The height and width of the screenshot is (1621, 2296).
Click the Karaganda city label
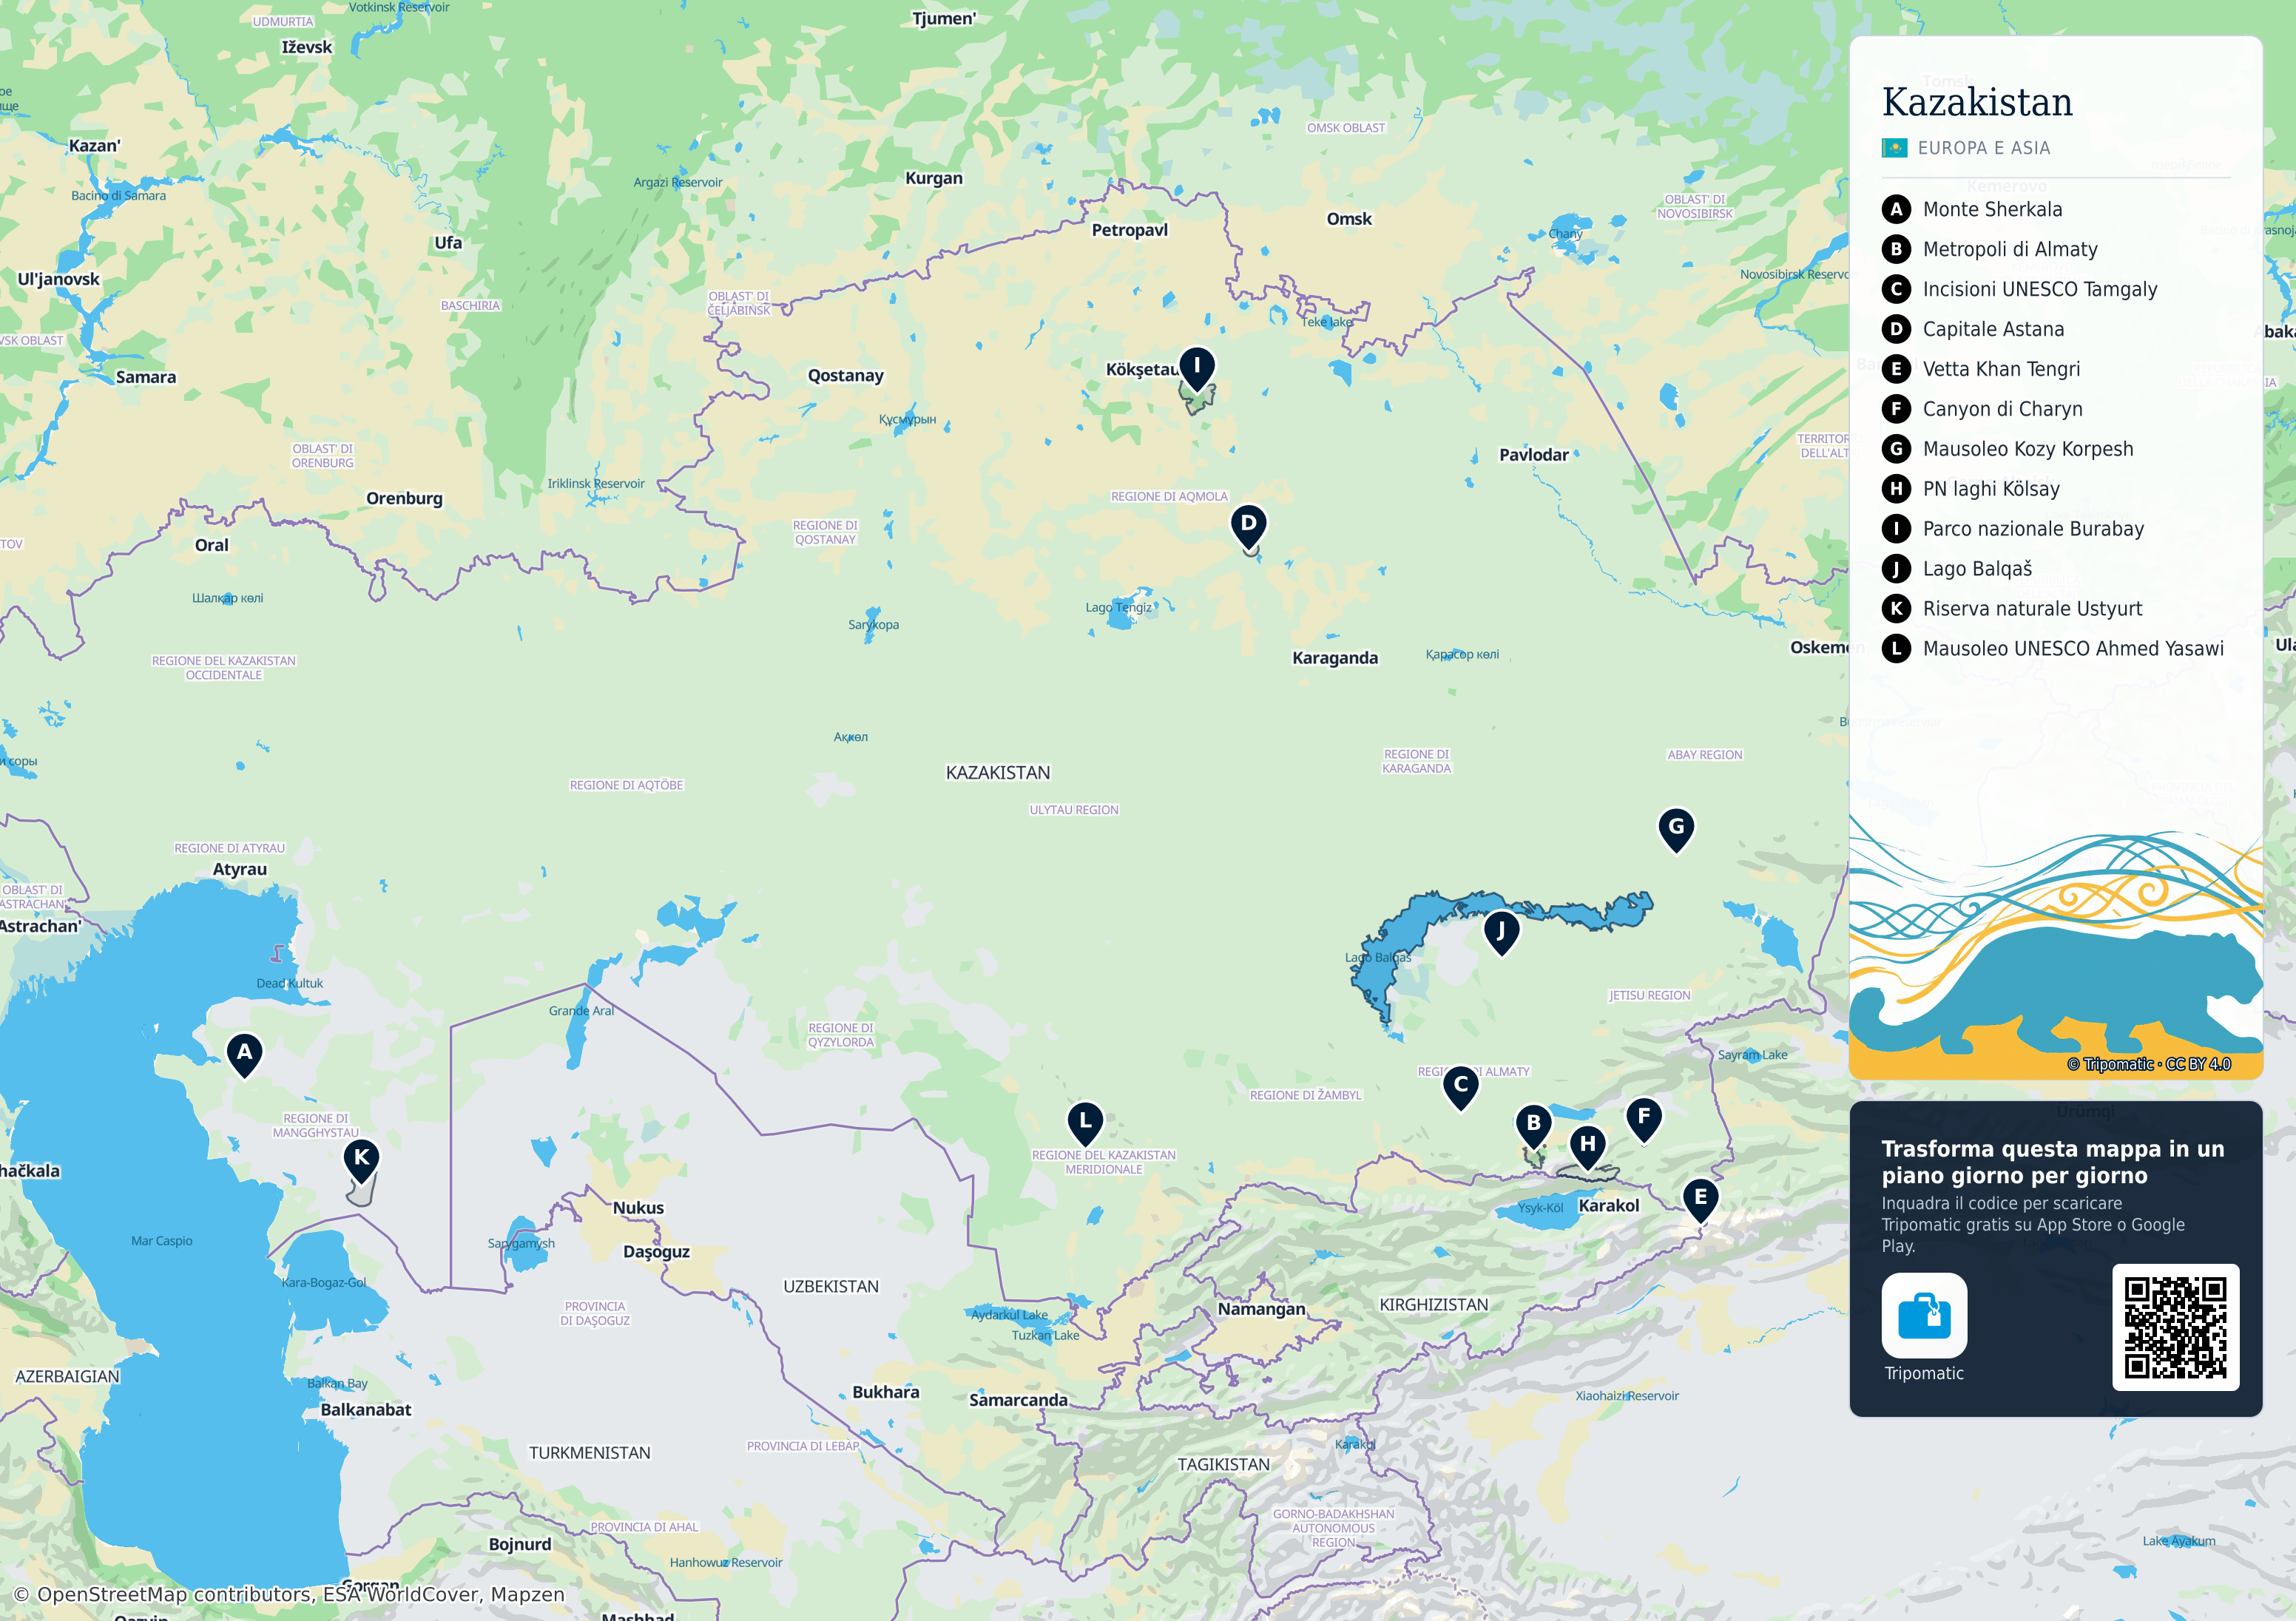point(1335,658)
